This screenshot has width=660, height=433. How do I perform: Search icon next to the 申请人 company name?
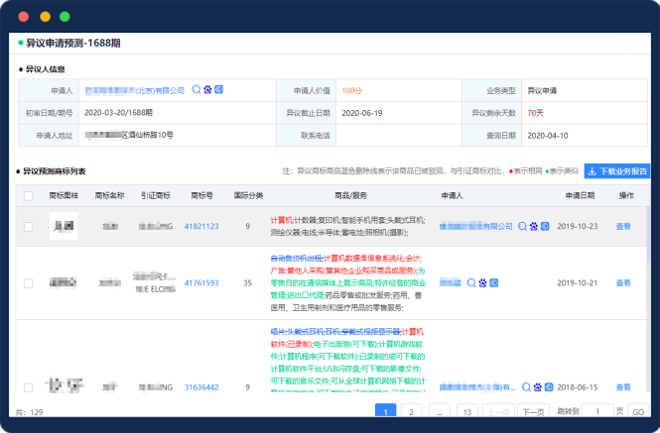(x=197, y=89)
